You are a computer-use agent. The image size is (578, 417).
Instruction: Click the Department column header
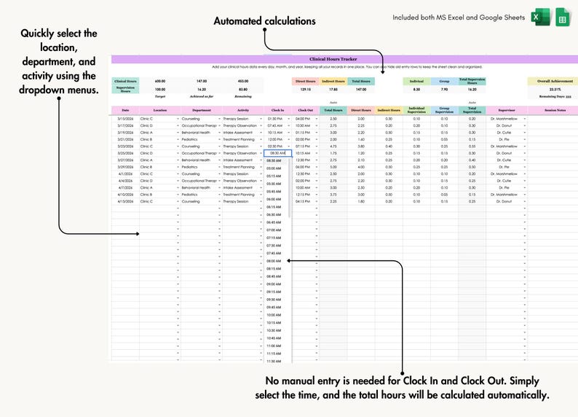click(202, 110)
